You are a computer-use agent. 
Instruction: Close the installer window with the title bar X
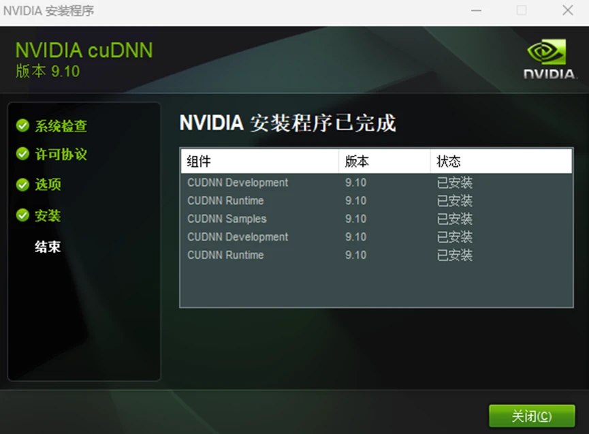tap(568, 10)
